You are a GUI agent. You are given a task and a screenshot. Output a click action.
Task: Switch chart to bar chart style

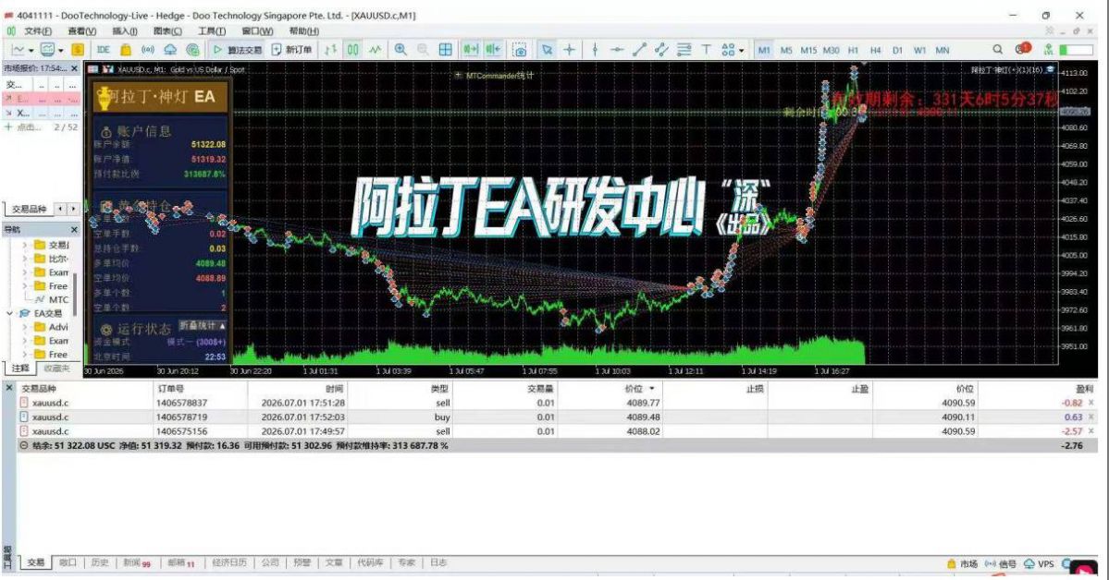tap(330, 50)
